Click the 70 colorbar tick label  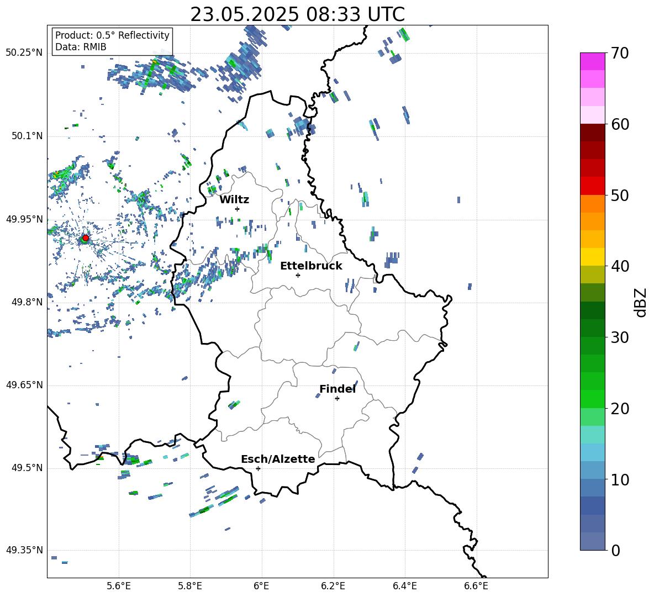click(620, 53)
